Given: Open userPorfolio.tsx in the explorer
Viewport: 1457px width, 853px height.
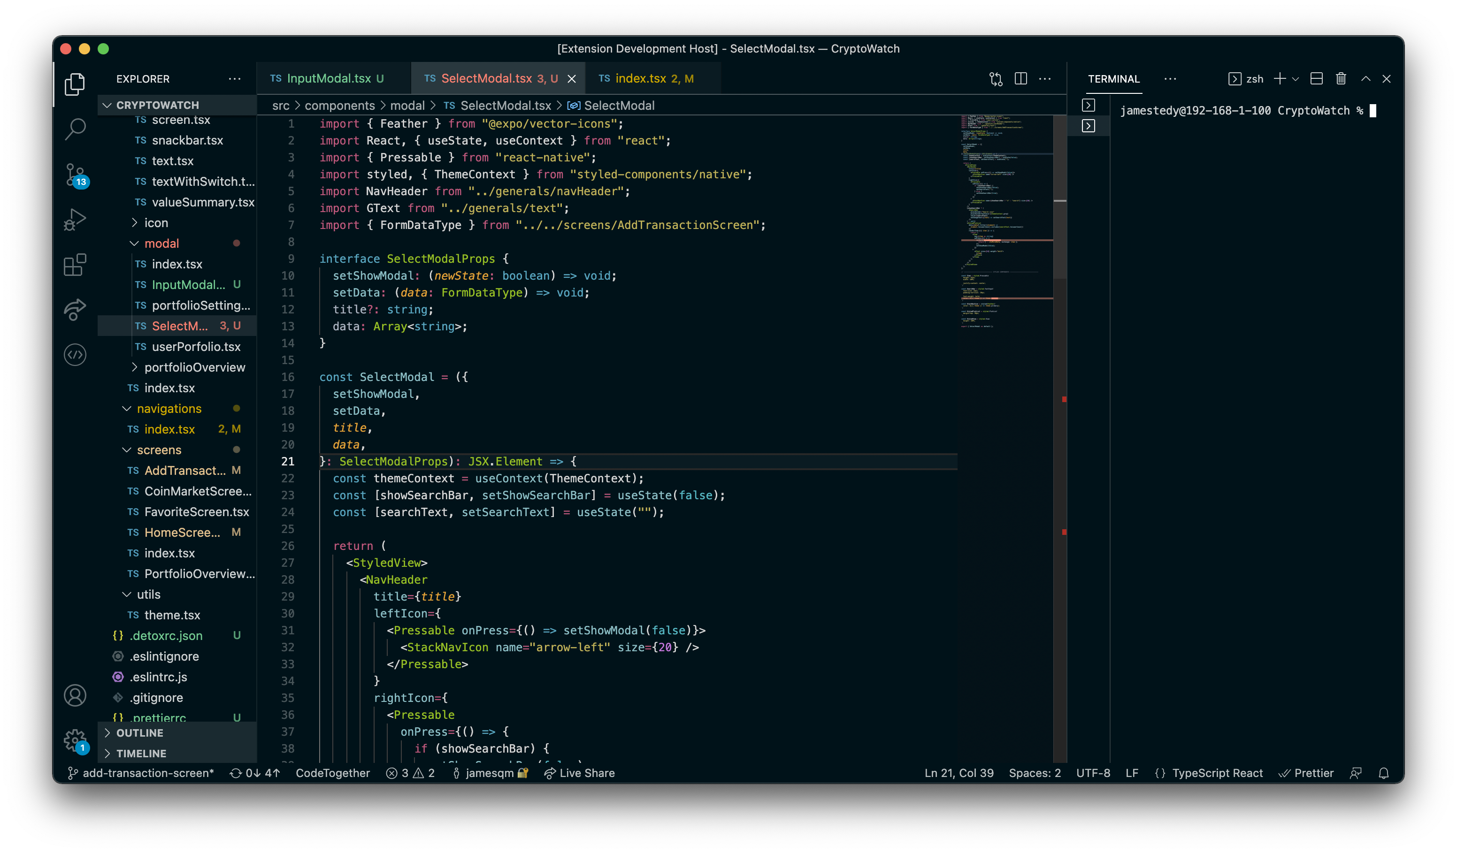Looking at the screenshot, I should tap(177, 347).
